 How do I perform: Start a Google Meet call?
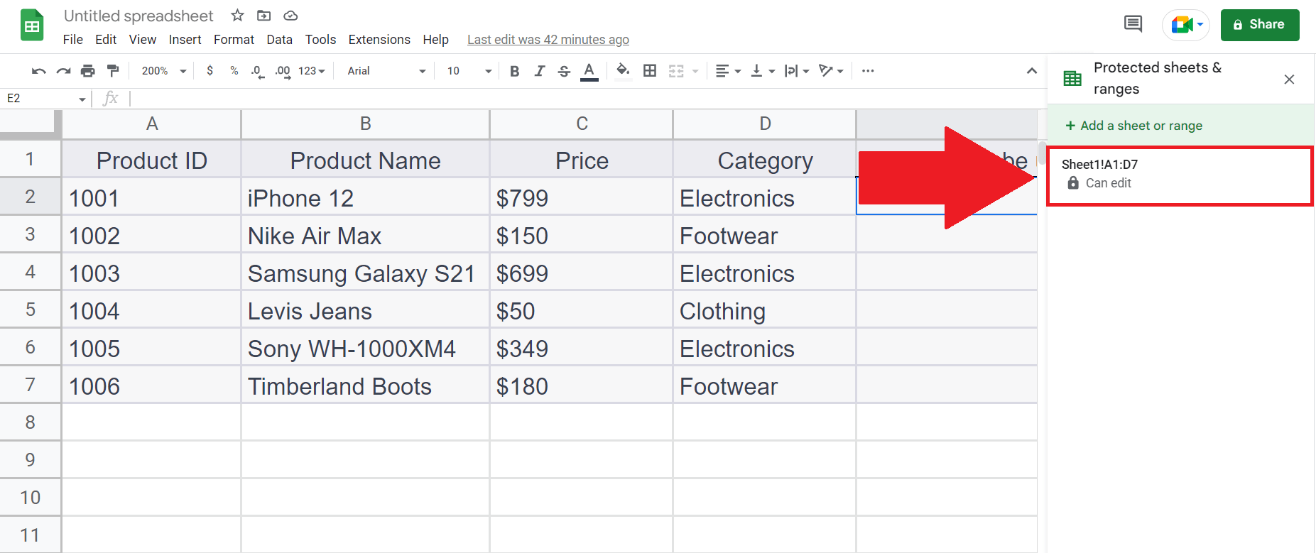[x=1186, y=25]
